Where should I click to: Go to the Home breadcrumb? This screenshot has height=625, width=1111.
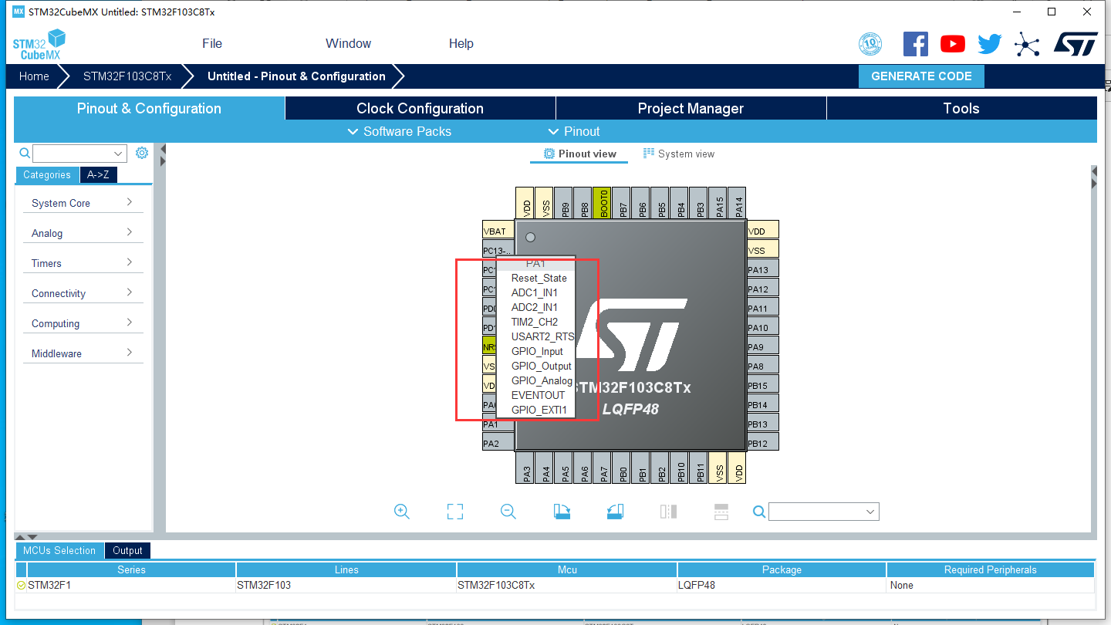[33, 76]
